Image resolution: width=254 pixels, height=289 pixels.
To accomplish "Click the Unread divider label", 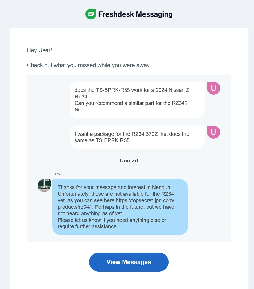I will coord(129,160).
